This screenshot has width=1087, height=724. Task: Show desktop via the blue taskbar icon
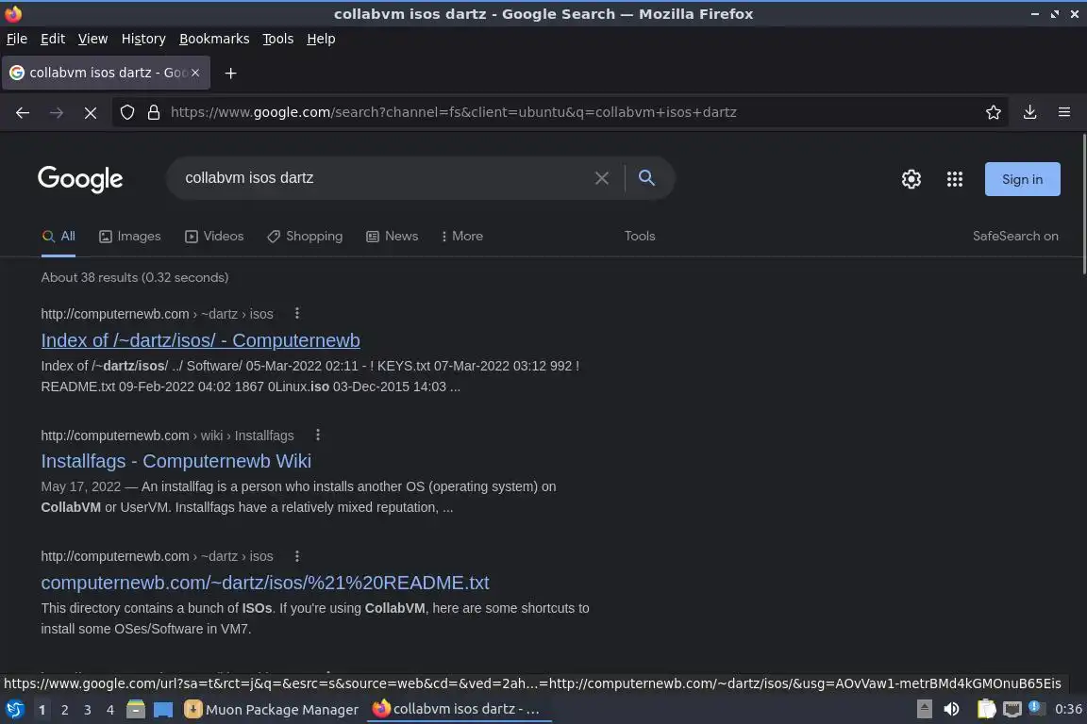[x=163, y=710]
